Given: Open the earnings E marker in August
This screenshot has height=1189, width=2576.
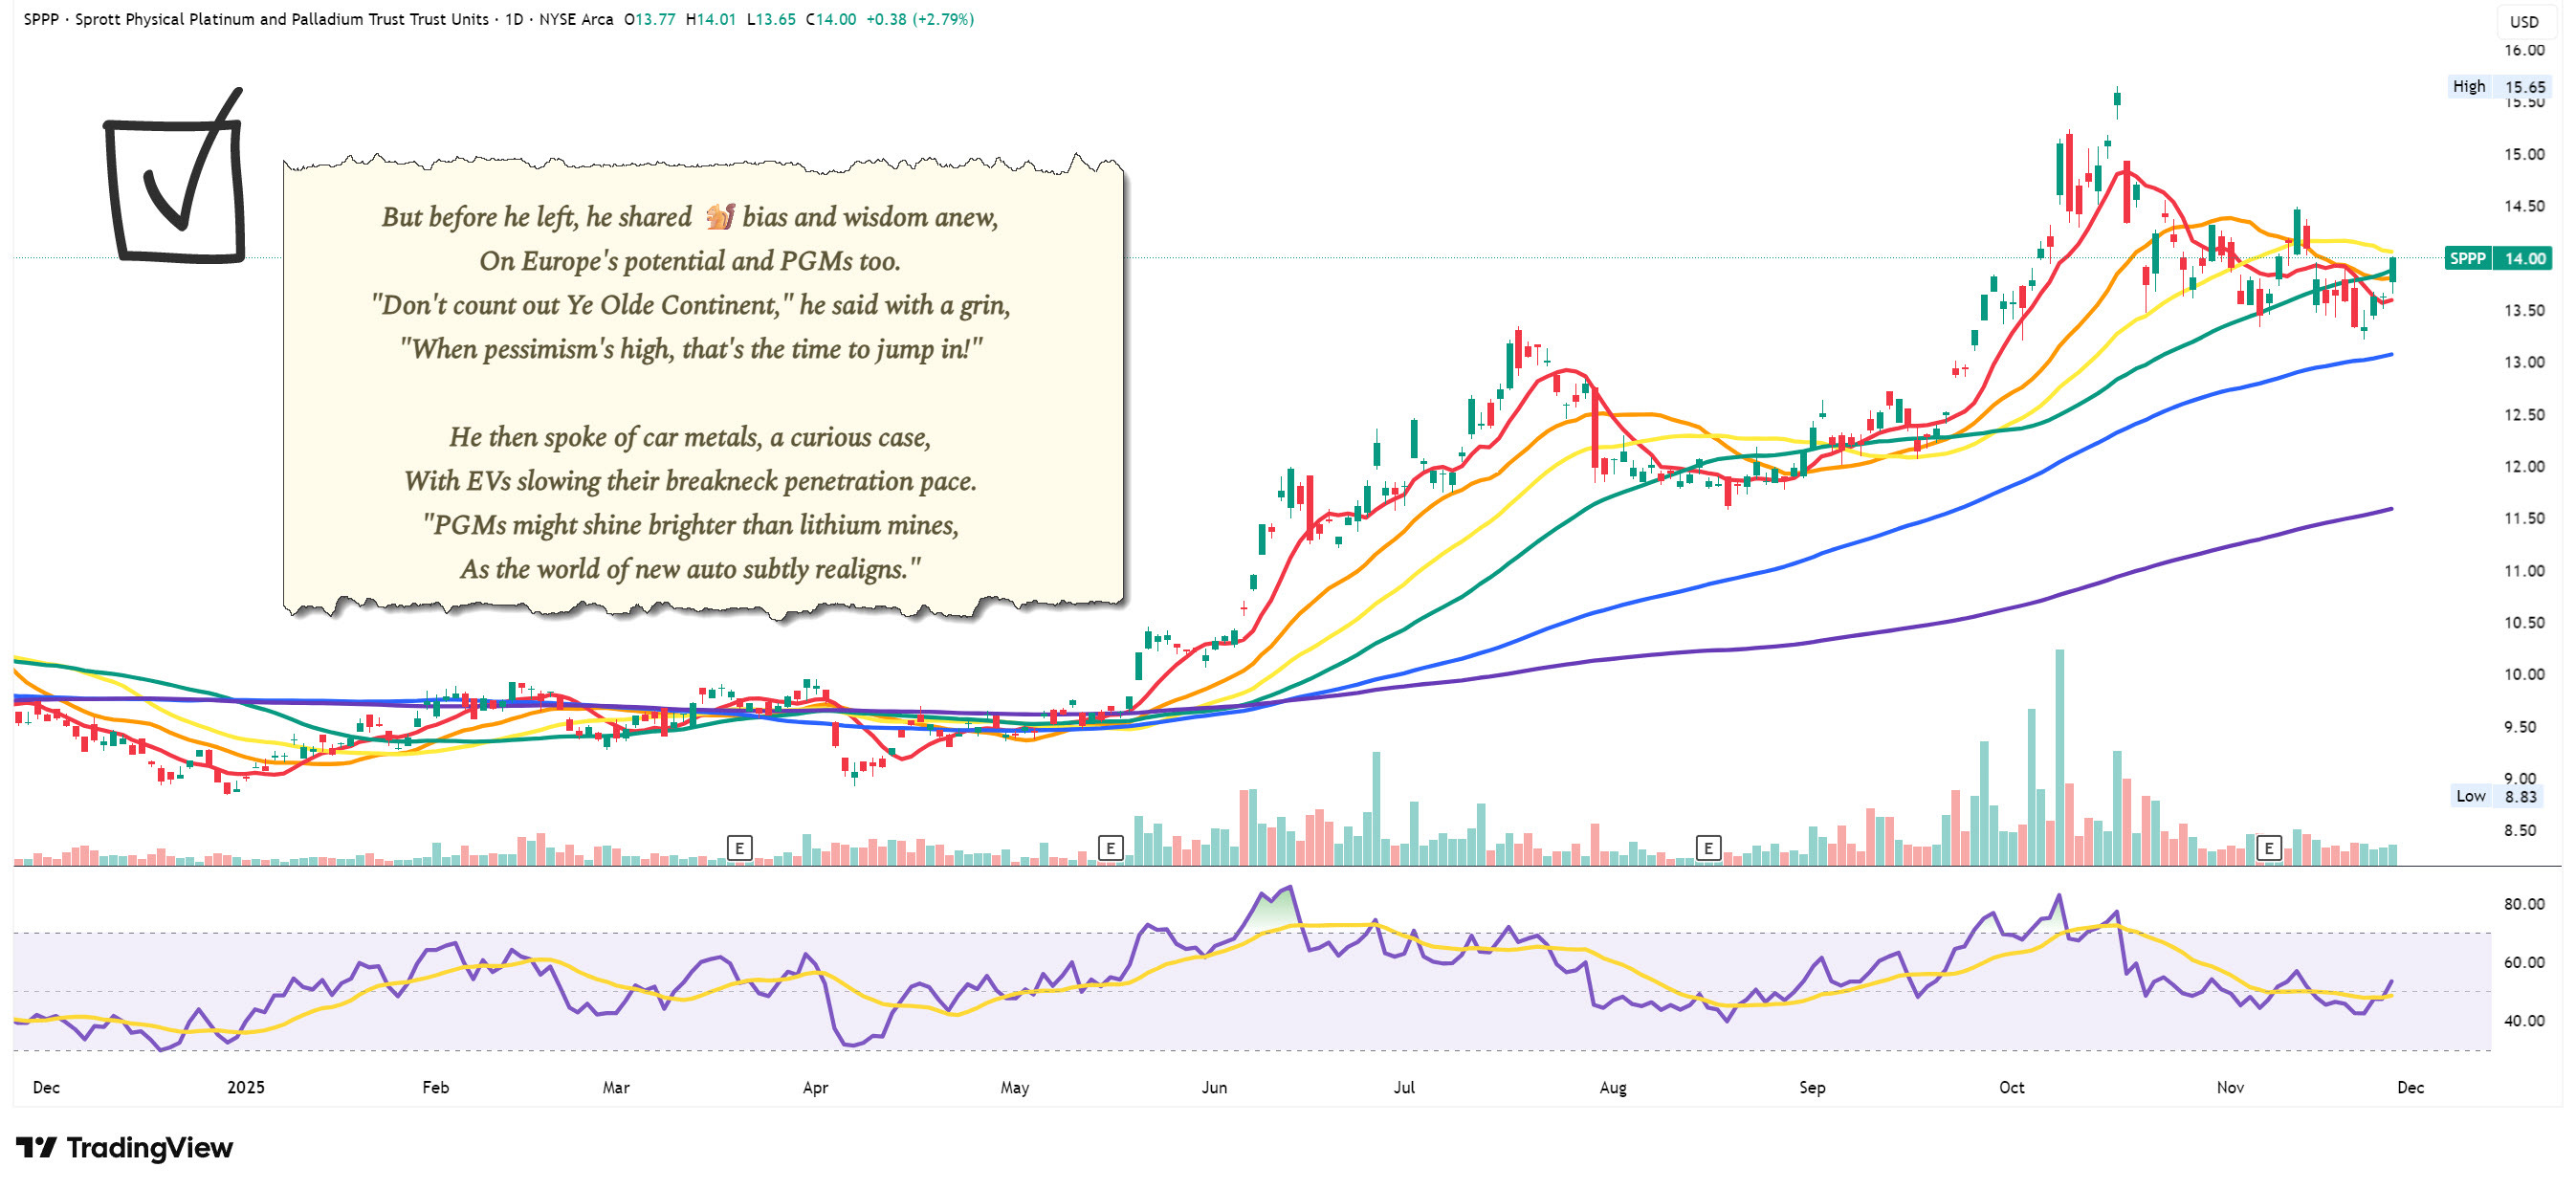Looking at the screenshot, I should point(1708,849).
